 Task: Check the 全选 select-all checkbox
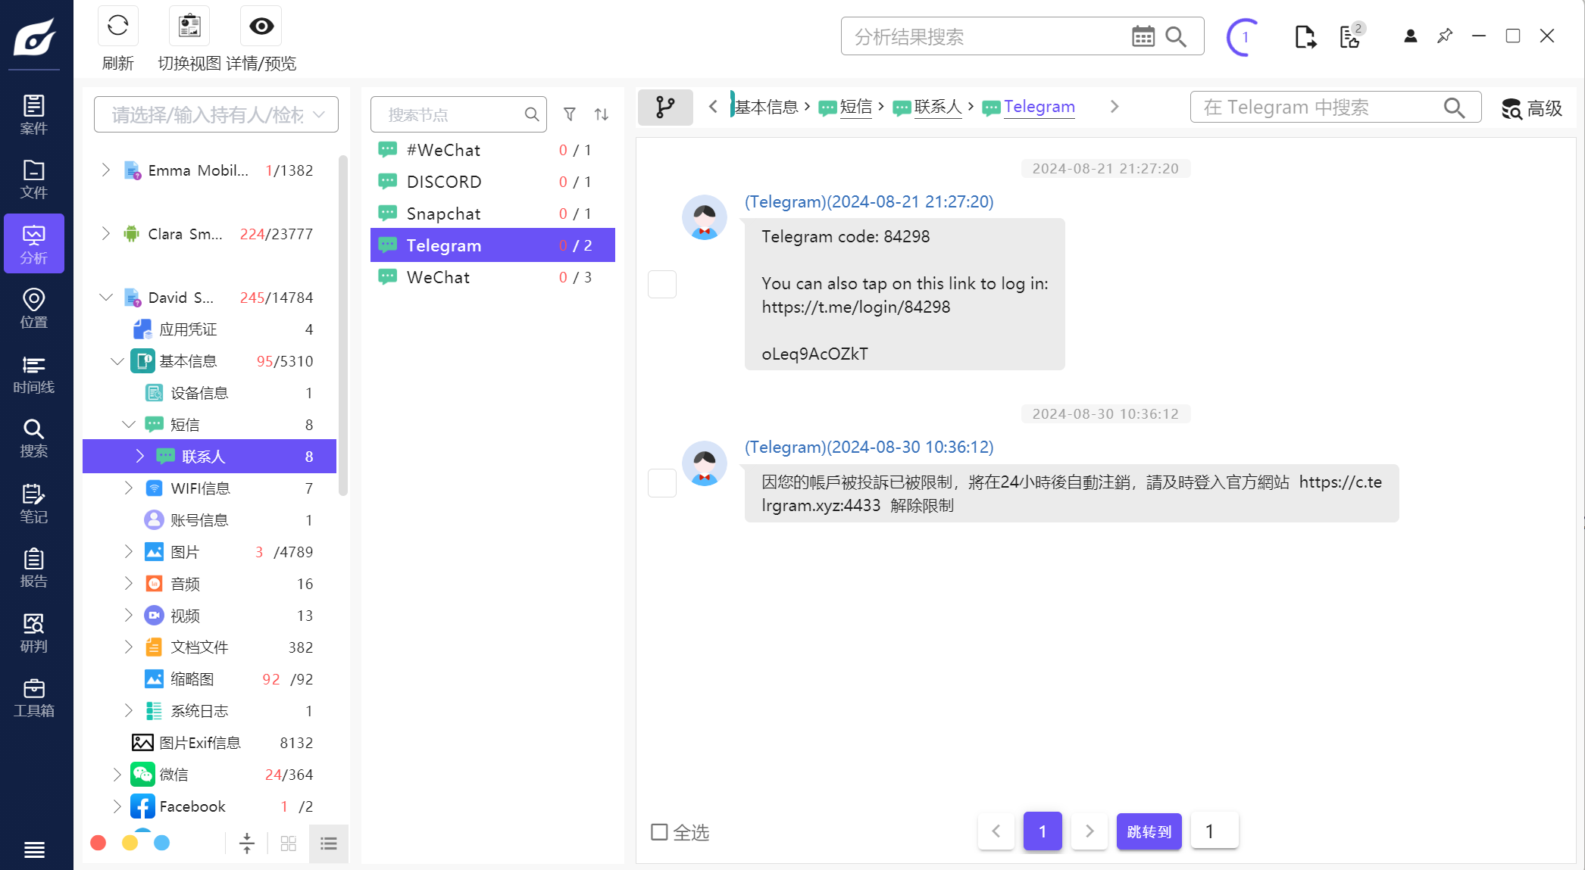[659, 832]
